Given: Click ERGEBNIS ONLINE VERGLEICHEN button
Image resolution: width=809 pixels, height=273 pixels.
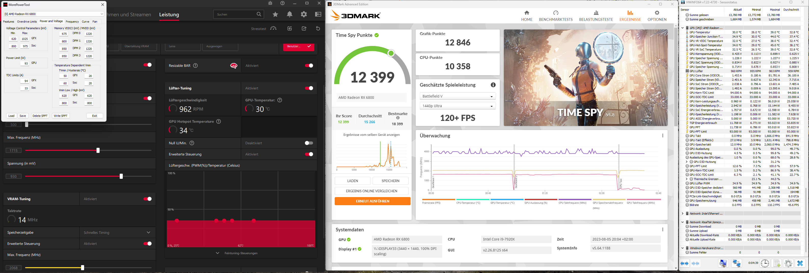Looking at the screenshot, I should [x=372, y=191].
